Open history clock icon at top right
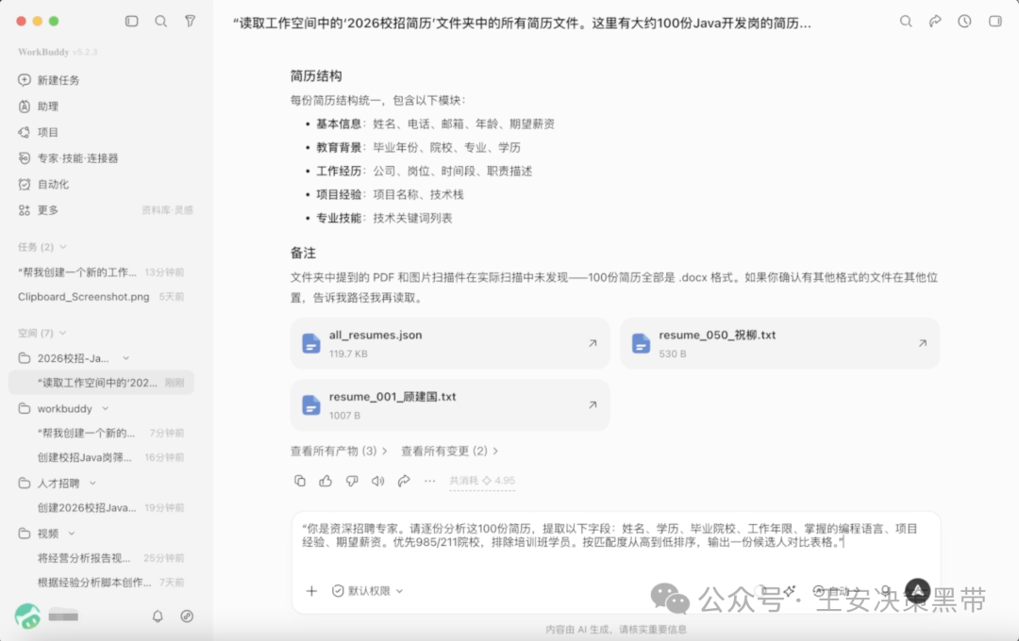 [964, 22]
